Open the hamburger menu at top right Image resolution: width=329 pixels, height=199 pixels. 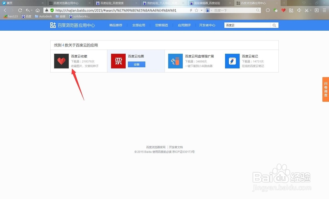[x=324, y=10]
